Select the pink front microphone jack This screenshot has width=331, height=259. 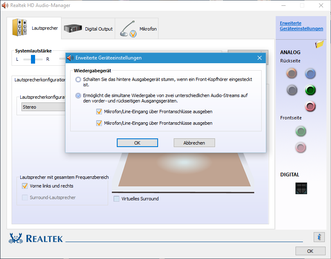[300, 147]
